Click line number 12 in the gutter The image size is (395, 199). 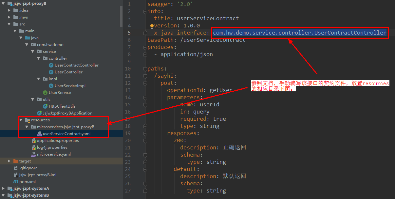click(127, 83)
